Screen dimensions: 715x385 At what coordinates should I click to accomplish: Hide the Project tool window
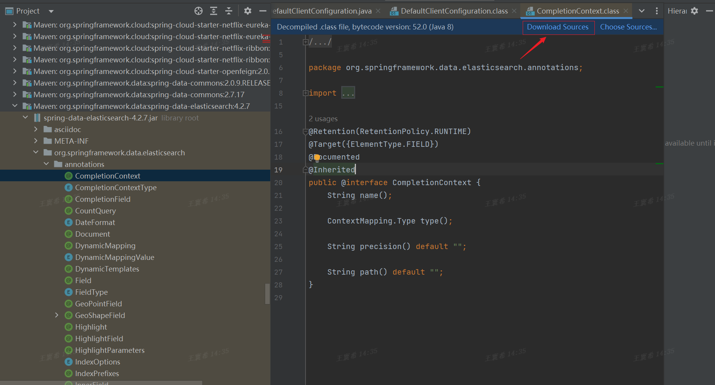click(263, 11)
